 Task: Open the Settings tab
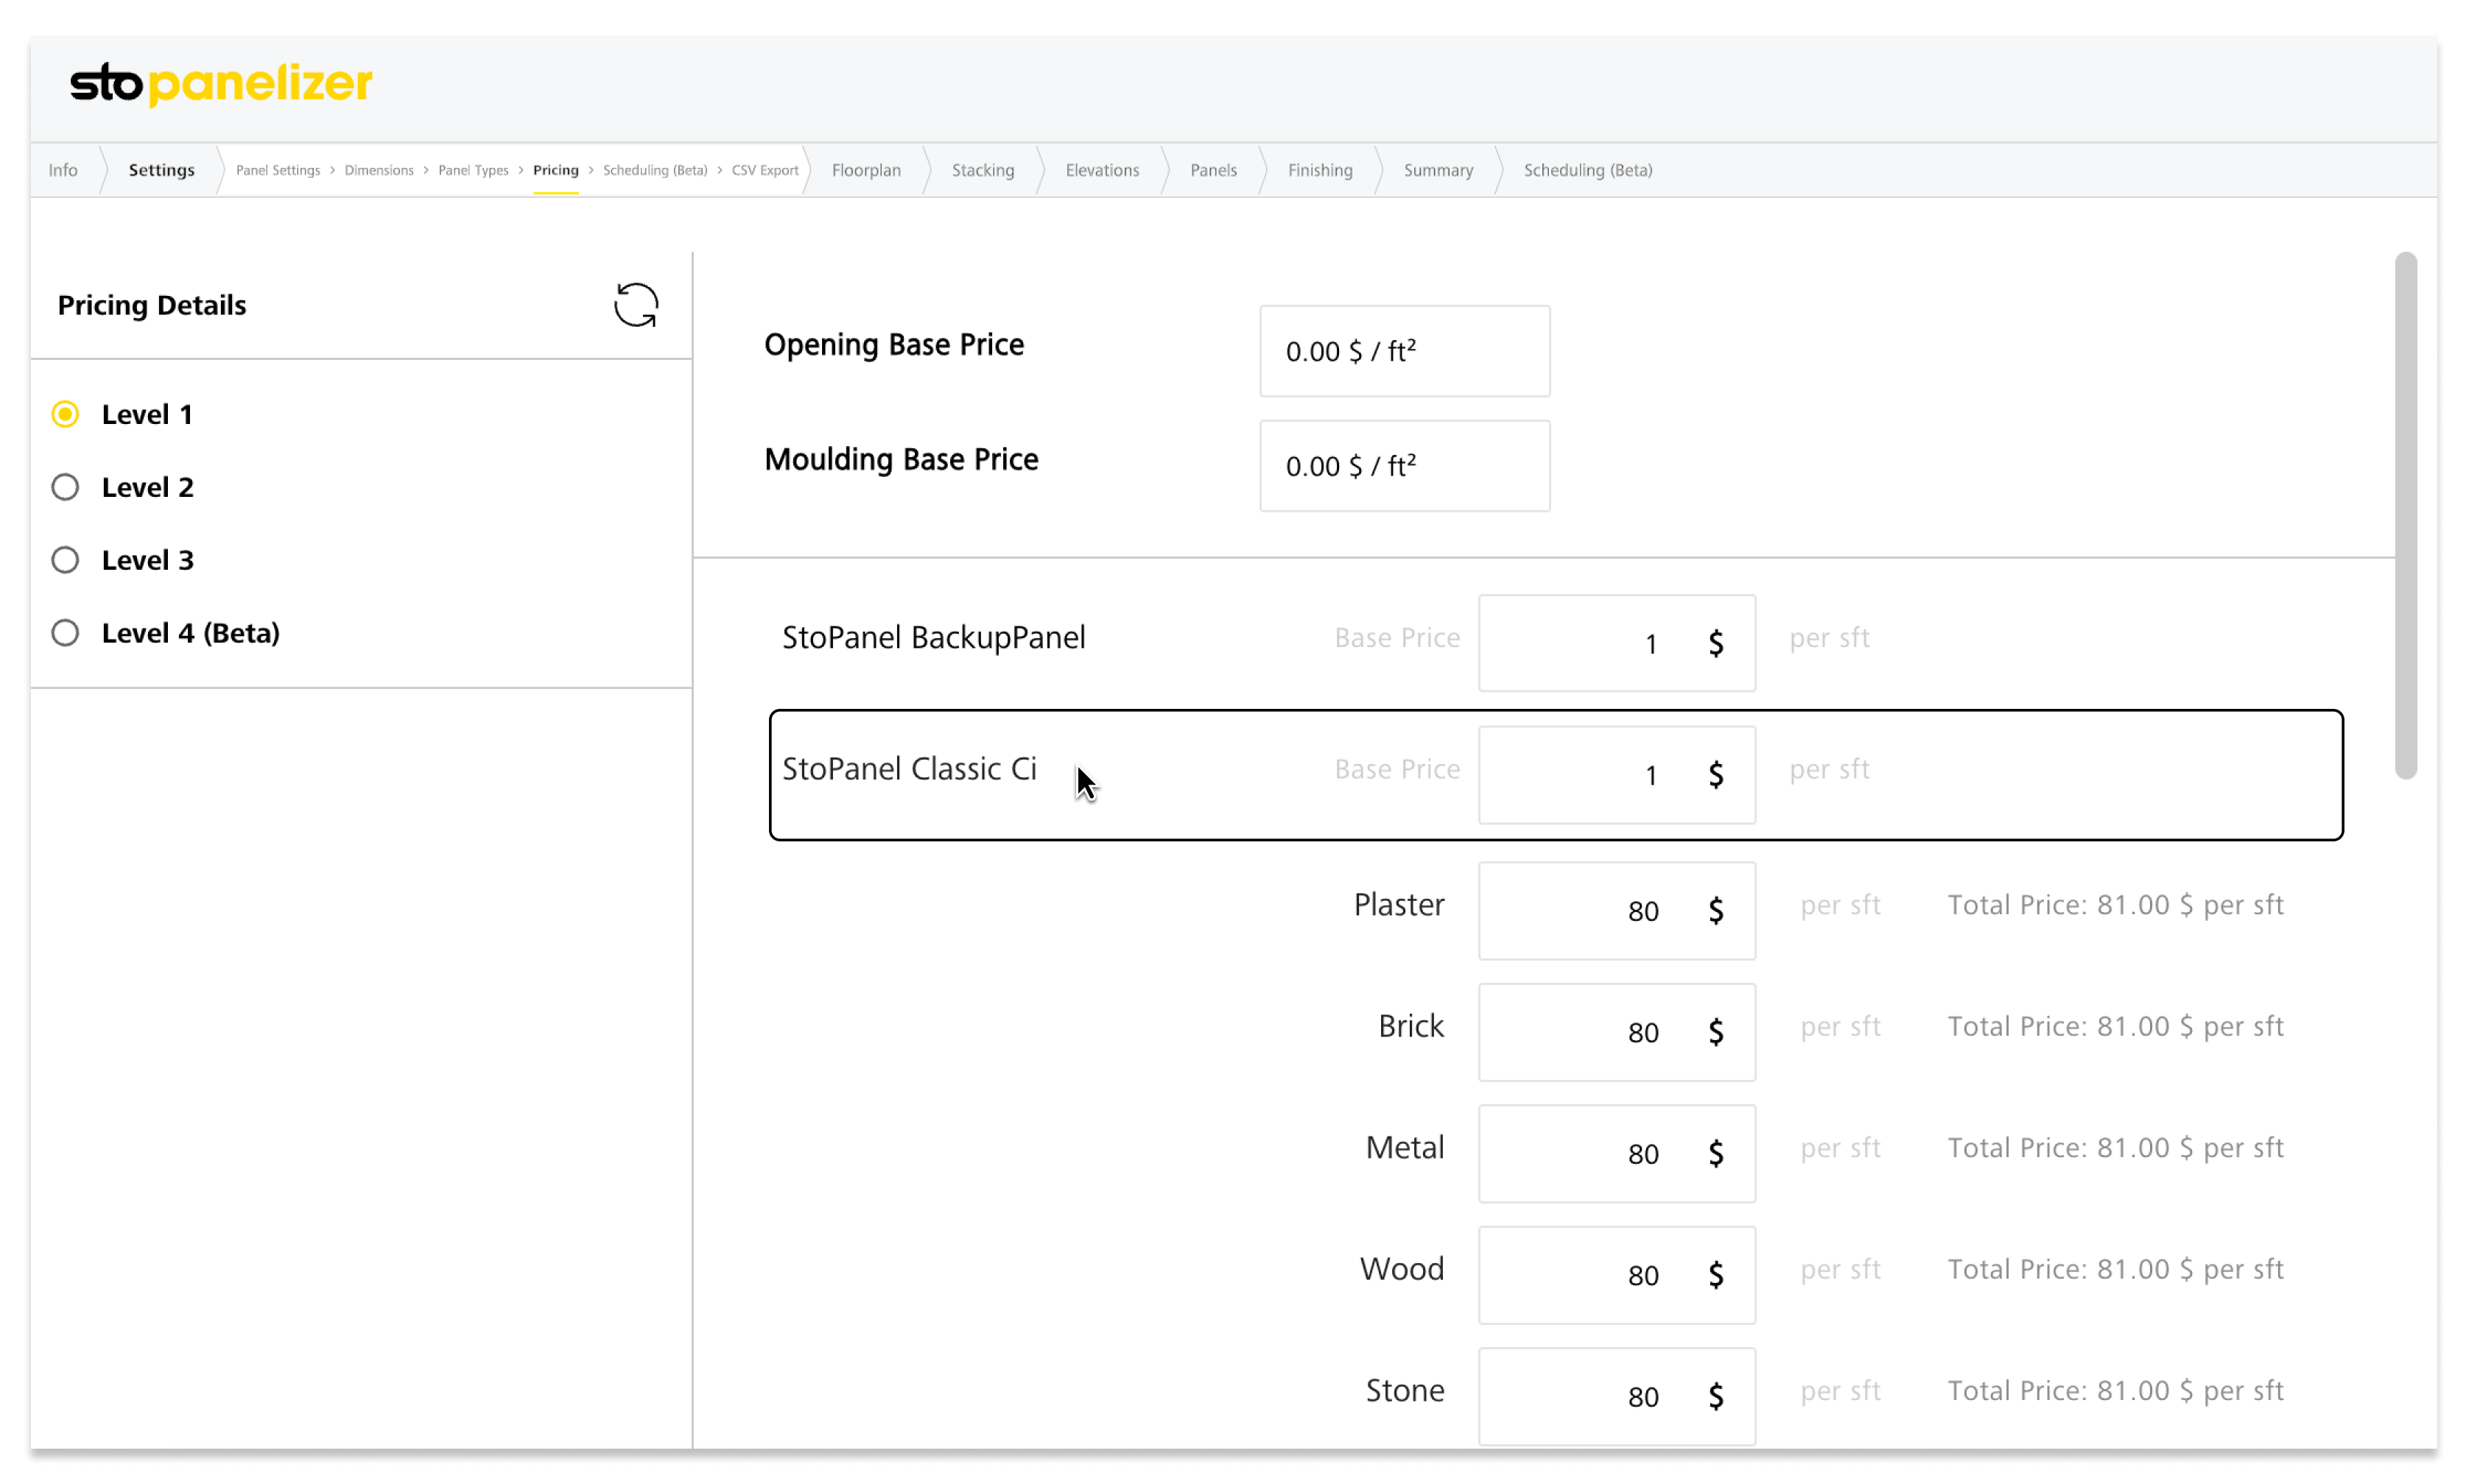coord(161,170)
